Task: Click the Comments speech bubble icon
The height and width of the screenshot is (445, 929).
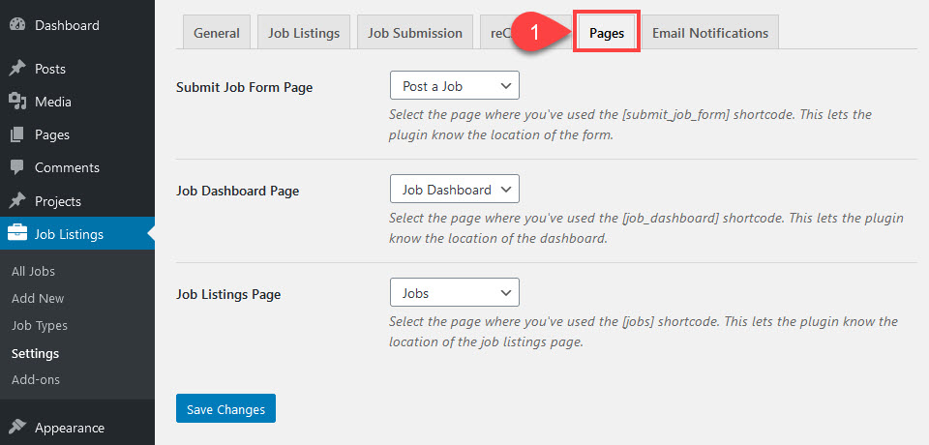Action: [x=17, y=167]
